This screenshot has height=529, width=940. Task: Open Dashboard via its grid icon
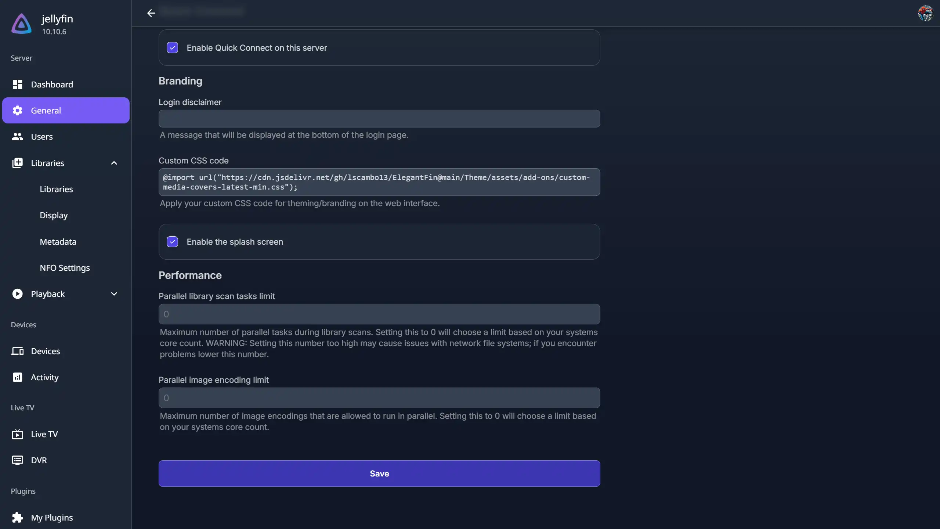tap(17, 84)
